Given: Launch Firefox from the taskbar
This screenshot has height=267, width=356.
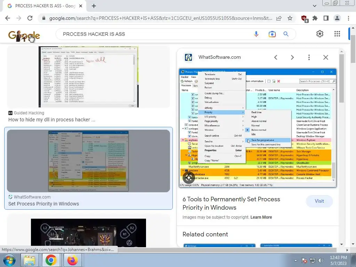Looking at the screenshot, I should click(72, 260).
